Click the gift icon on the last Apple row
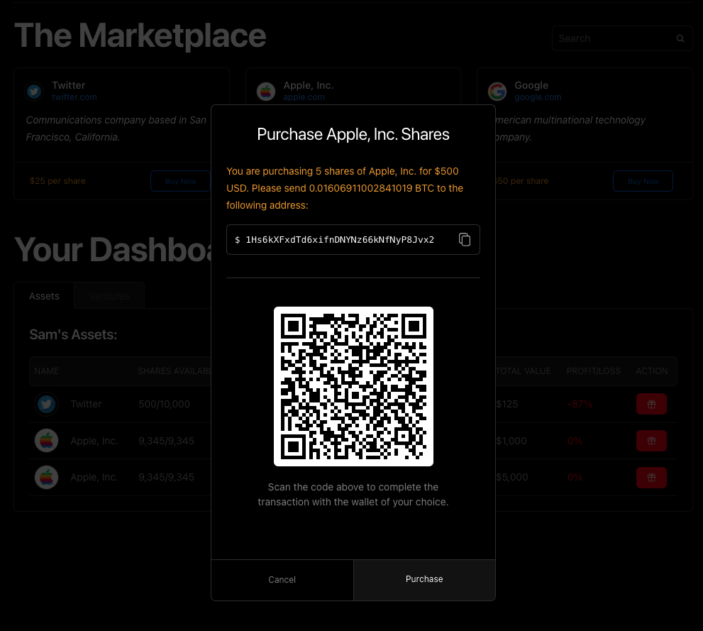Viewport: 703px width, 631px height. [x=651, y=477]
